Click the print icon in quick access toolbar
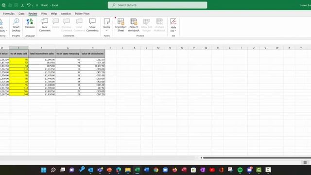This screenshot has height=175, width=311. [3, 5]
